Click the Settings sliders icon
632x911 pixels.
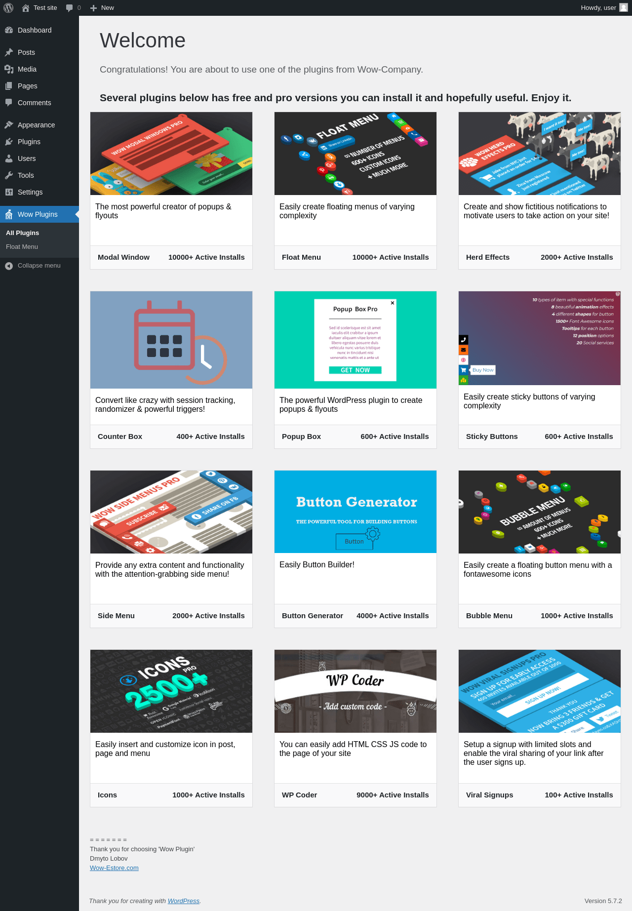coord(9,192)
